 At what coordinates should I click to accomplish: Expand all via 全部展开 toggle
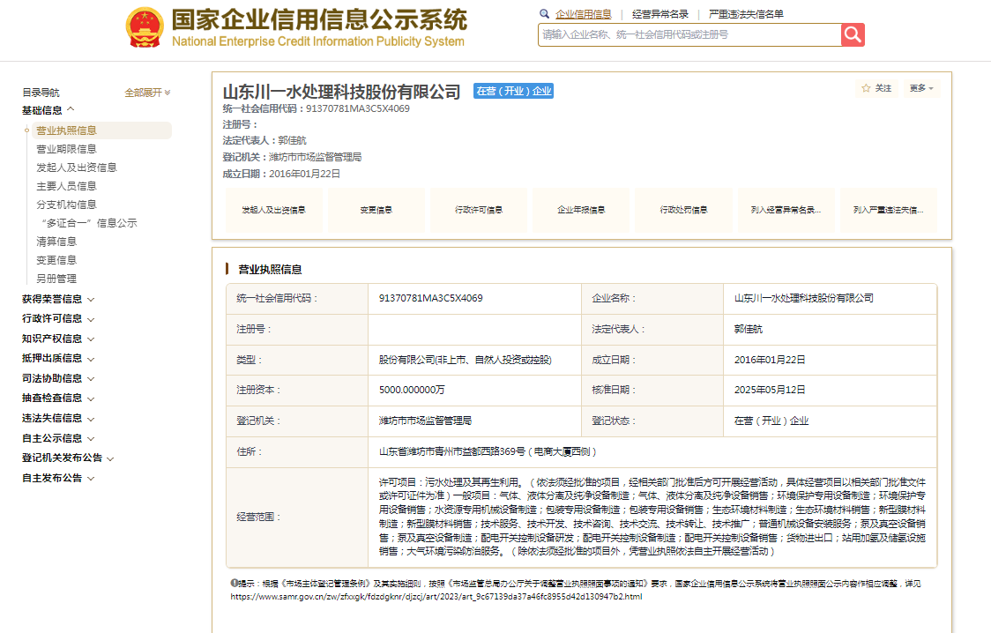[147, 93]
